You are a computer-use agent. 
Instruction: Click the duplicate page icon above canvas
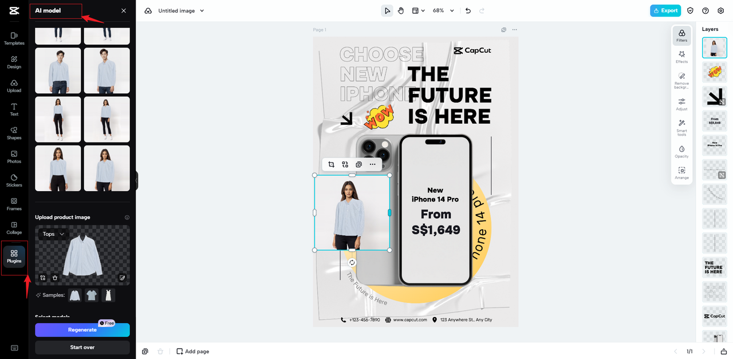pos(503,30)
